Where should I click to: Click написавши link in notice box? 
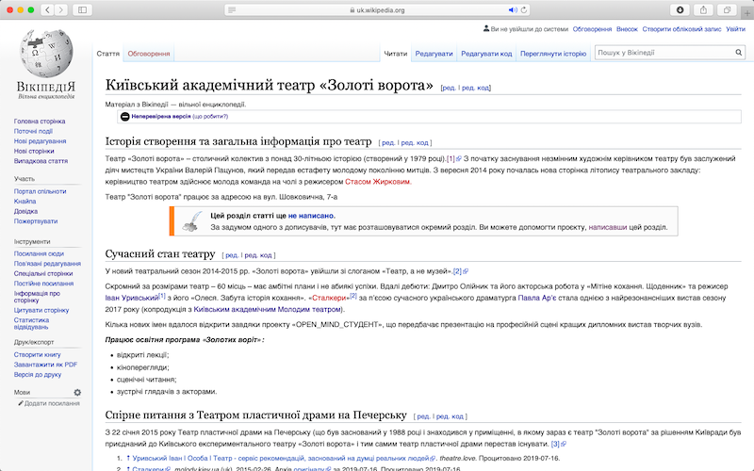point(607,227)
